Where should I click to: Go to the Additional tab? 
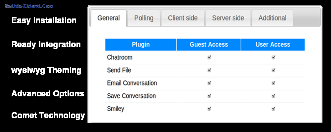click(272, 18)
